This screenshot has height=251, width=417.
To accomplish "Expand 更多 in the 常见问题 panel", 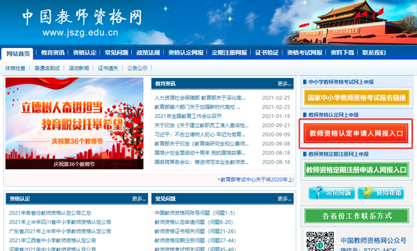I will (284, 199).
